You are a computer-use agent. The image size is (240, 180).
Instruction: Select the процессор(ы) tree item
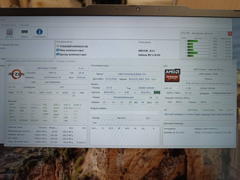click(9, 44)
